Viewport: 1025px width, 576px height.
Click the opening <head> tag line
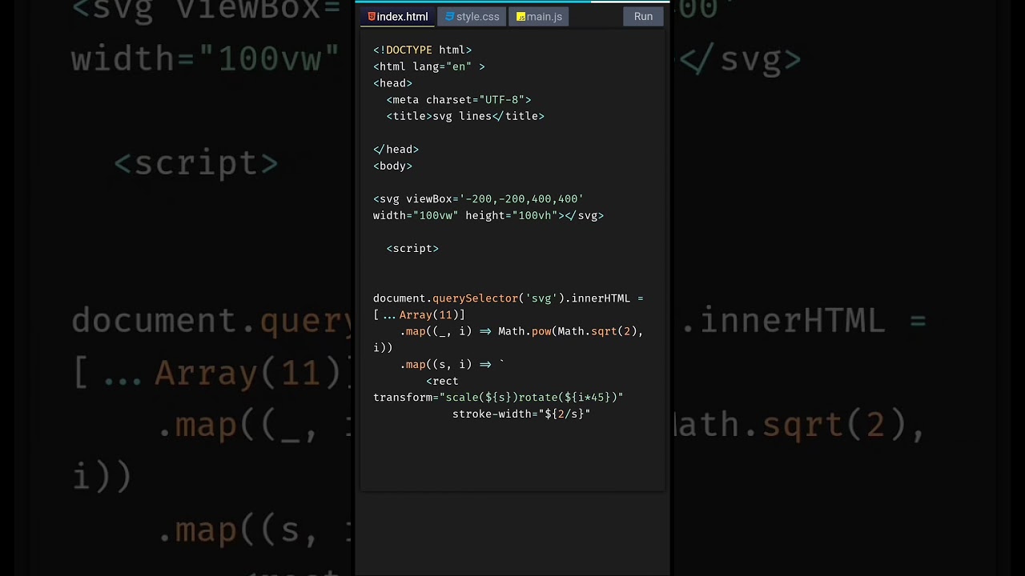(x=392, y=83)
